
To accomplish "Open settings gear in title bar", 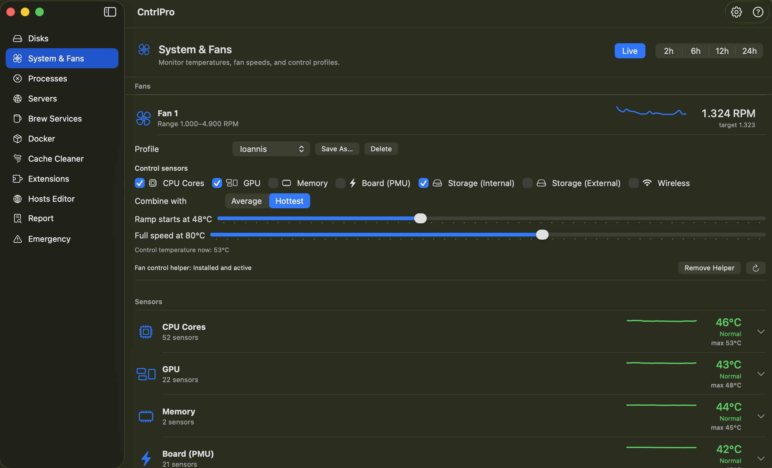I will tap(736, 12).
